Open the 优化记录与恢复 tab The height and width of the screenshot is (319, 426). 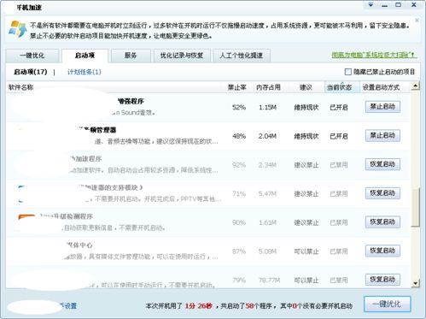tap(182, 56)
